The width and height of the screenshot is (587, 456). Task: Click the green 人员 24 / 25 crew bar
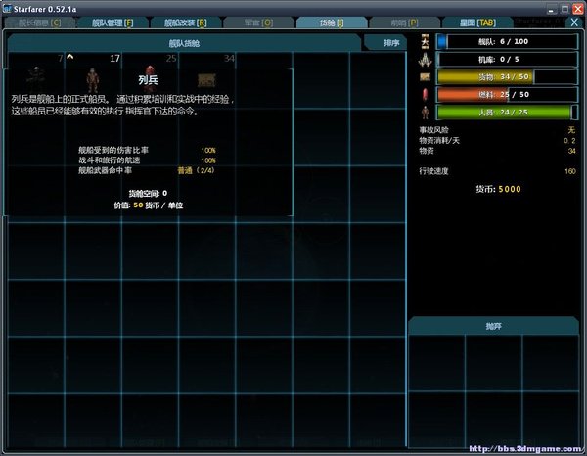(507, 112)
